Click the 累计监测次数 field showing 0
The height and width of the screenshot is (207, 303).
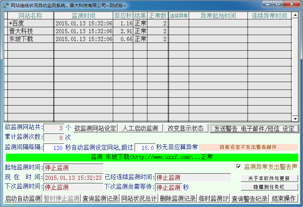(x=54, y=138)
